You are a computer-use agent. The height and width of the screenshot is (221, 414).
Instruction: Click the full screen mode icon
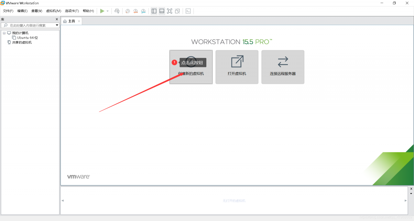tap(169, 11)
